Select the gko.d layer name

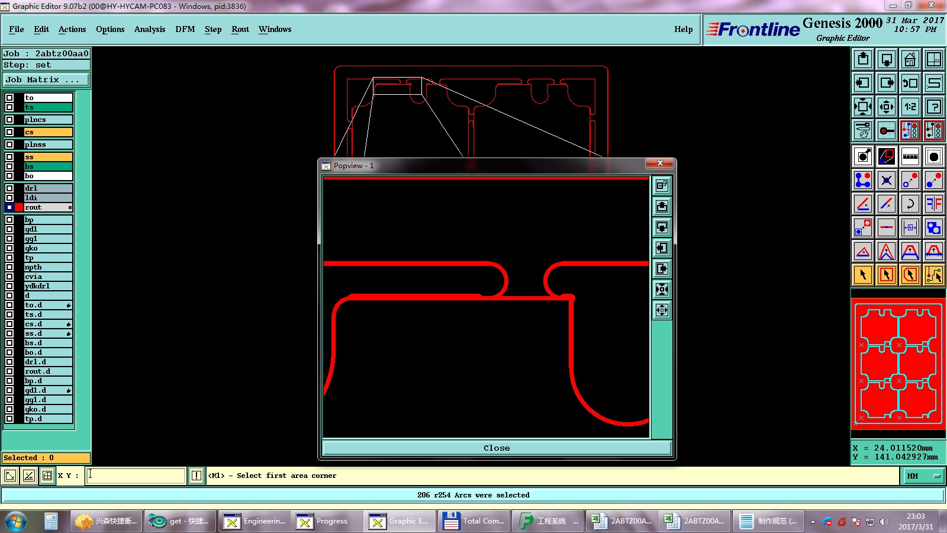[x=48, y=409]
